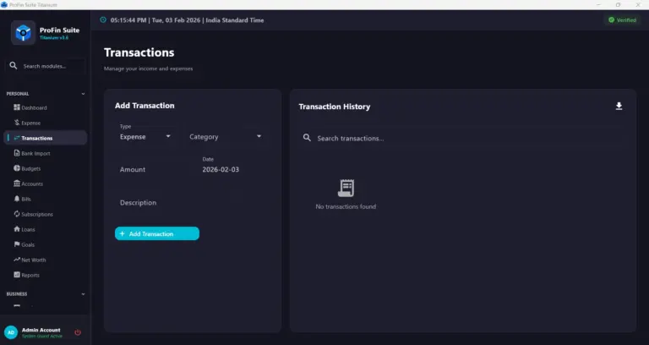Viewport: 649px width, 345px height.
Task: Click the Reports chart icon
Action: coord(17,275)
